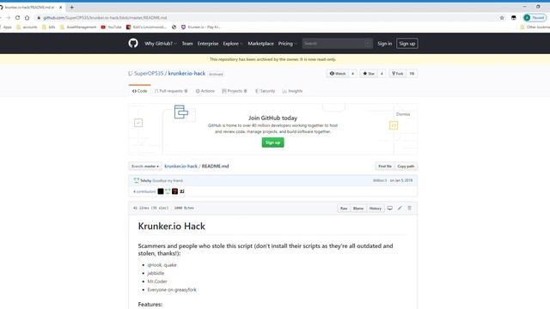This screenshot has height=309, width=550.
Task: Expand the Pricing menu
Action: pyautogui.click(x=287, y=44)
